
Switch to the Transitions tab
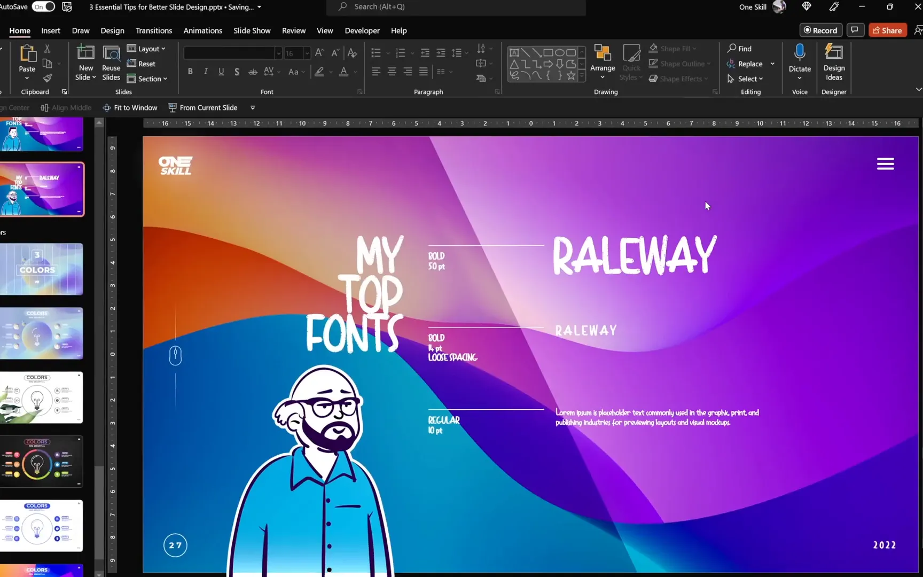pos(153,30)
